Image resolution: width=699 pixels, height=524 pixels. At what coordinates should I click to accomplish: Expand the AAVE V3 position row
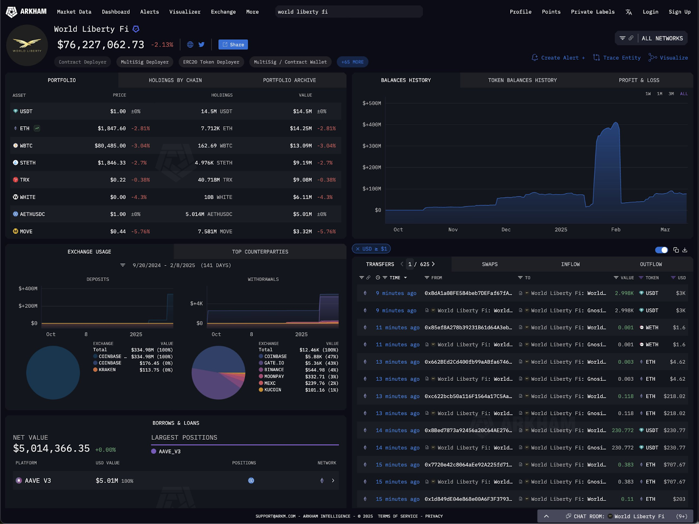coord(333,480)
